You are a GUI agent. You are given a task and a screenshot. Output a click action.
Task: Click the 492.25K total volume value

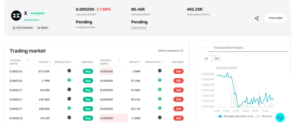pyautogui.click(x=195, y=9)
